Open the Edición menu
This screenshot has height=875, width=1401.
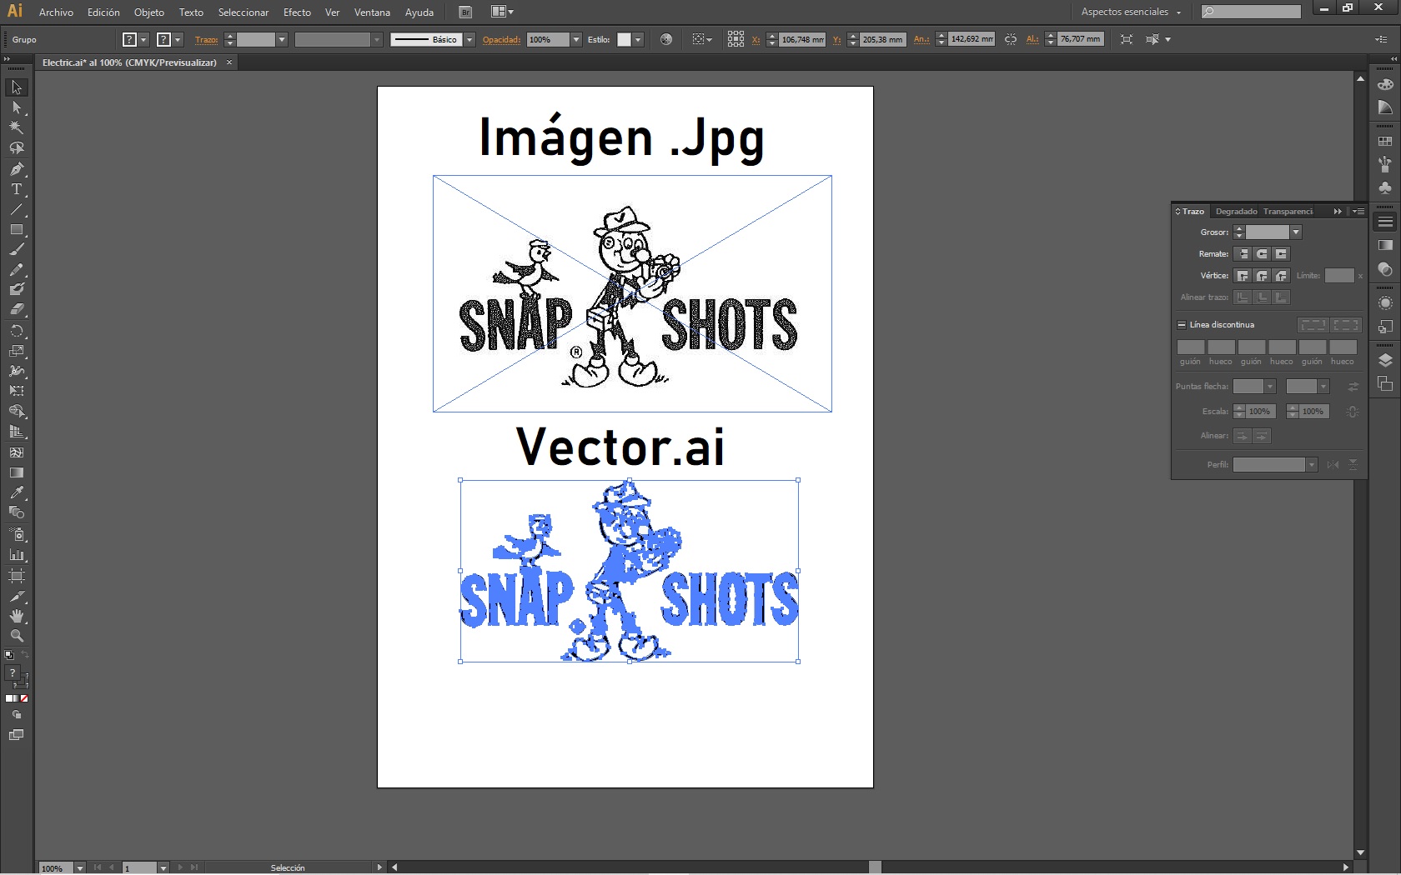[103, 12]
